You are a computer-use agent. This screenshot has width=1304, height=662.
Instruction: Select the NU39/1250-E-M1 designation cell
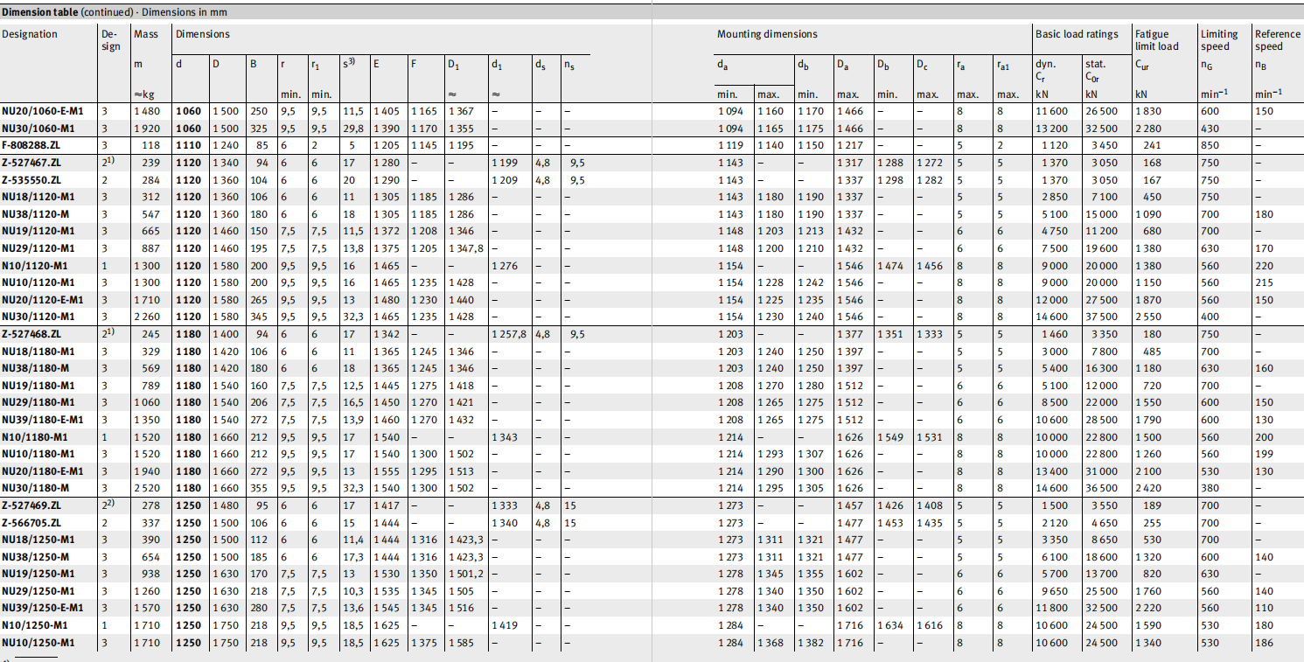[42, 609]
